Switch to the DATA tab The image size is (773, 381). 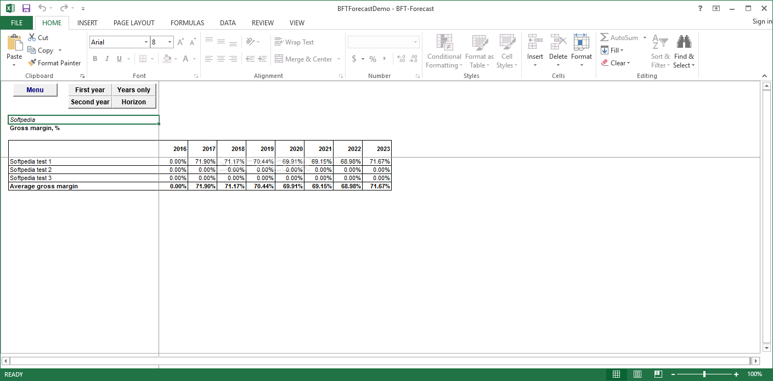click(x=228, y=23)
